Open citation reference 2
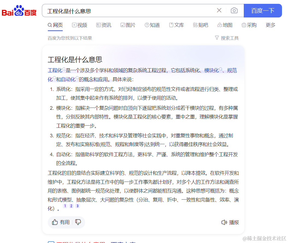The image size is (288, 243). coord(71,206)
